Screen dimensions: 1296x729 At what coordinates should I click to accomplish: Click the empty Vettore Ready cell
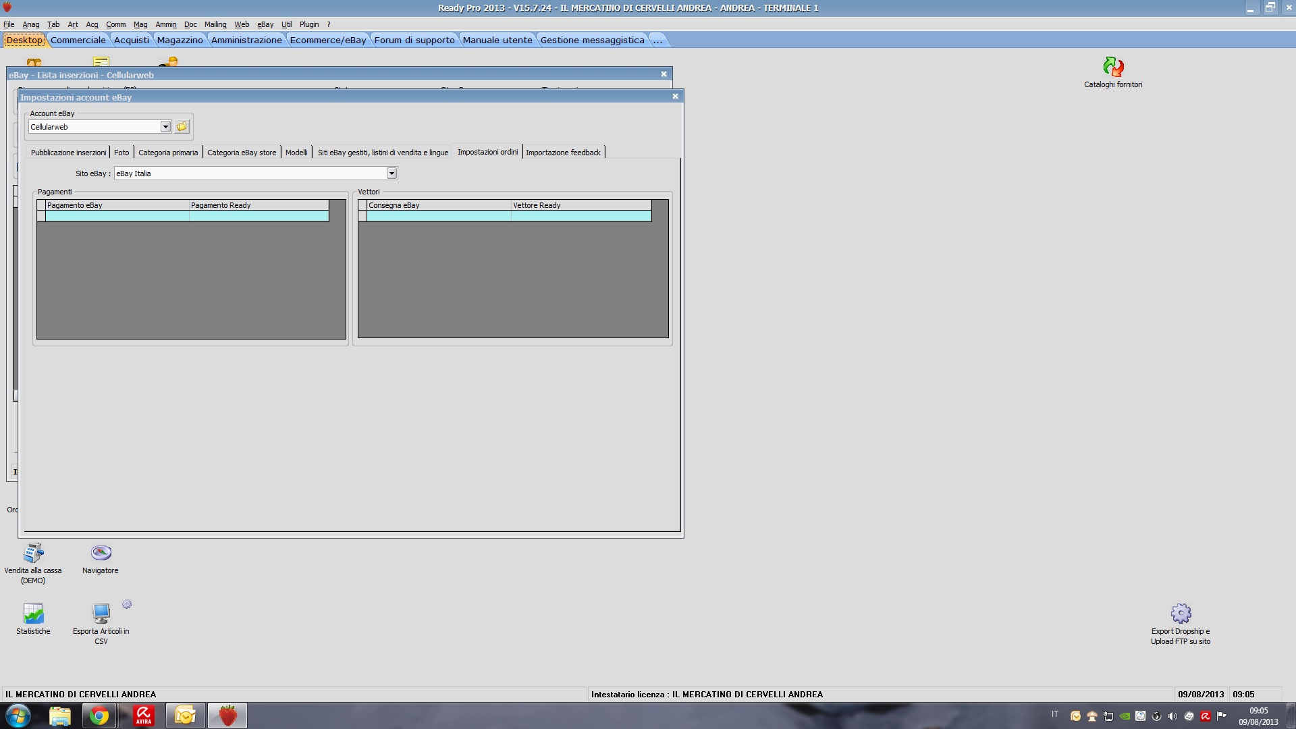(580, 216)
